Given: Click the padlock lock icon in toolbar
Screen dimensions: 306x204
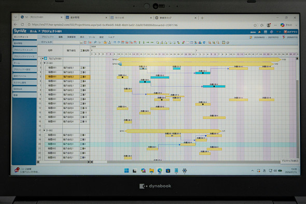Looking at the screenshot, I should [105, 42].
